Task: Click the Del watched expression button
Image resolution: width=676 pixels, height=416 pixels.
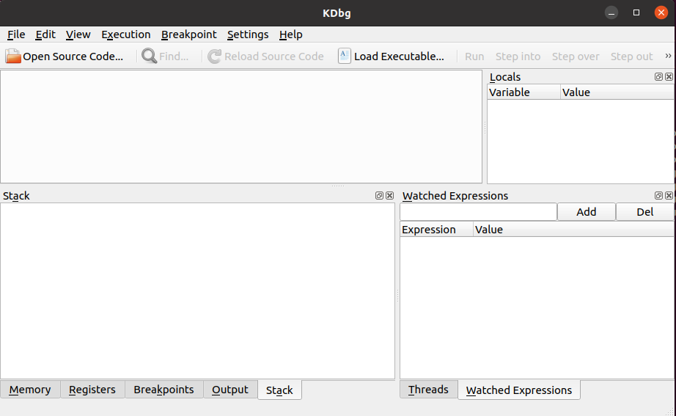Action: point(645,212)
